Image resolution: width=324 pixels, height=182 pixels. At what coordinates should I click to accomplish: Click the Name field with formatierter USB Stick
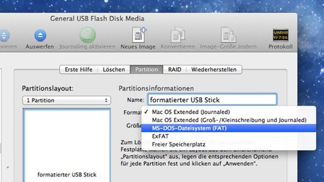point(212,100)
